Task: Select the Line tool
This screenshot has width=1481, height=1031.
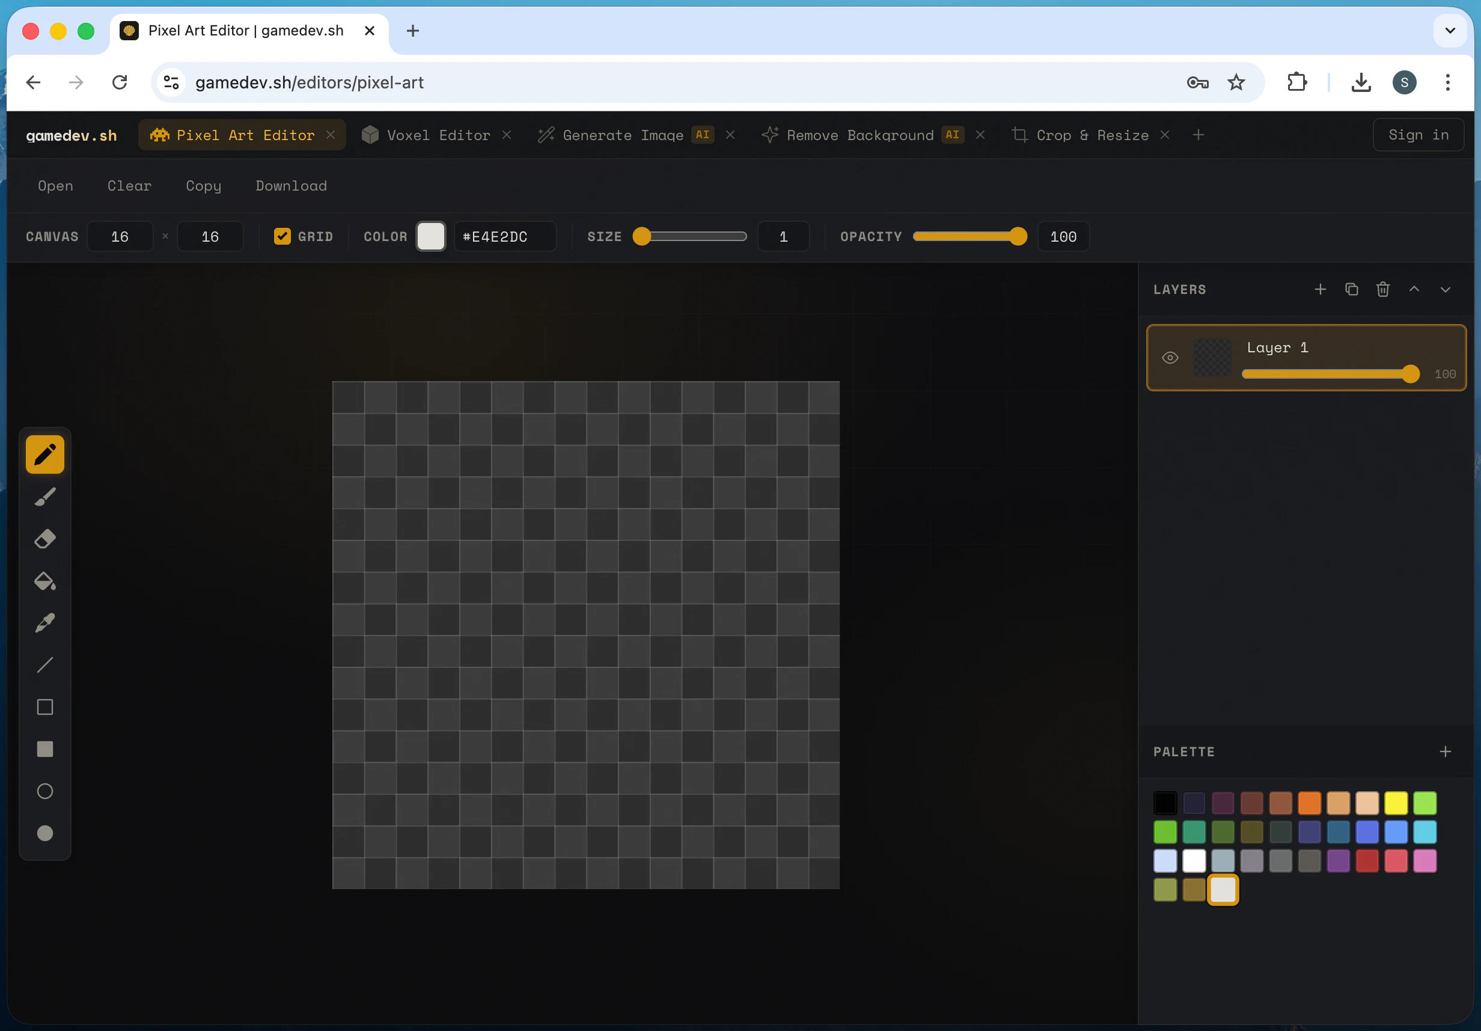Action: click(44, 665)
